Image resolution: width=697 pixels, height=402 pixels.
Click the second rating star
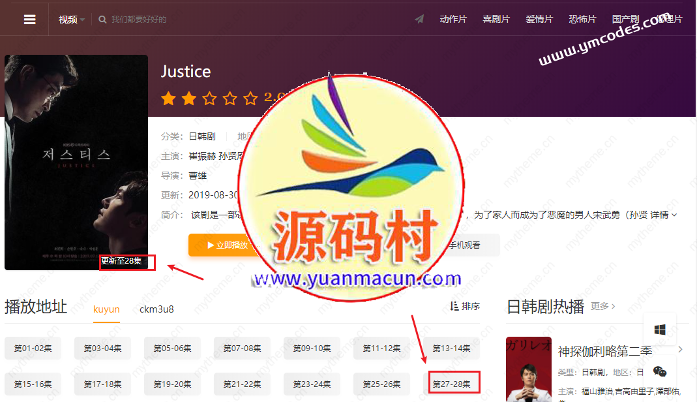pos(189,99)
